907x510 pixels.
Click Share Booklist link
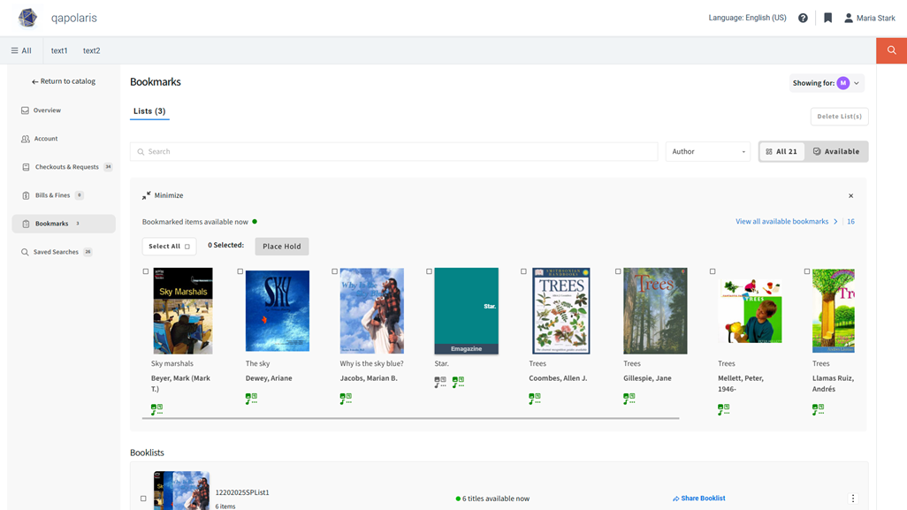pos(698,499)
